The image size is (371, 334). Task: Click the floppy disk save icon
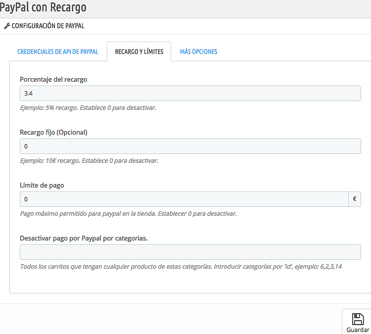pyautogui.click(x=358, y=319)
